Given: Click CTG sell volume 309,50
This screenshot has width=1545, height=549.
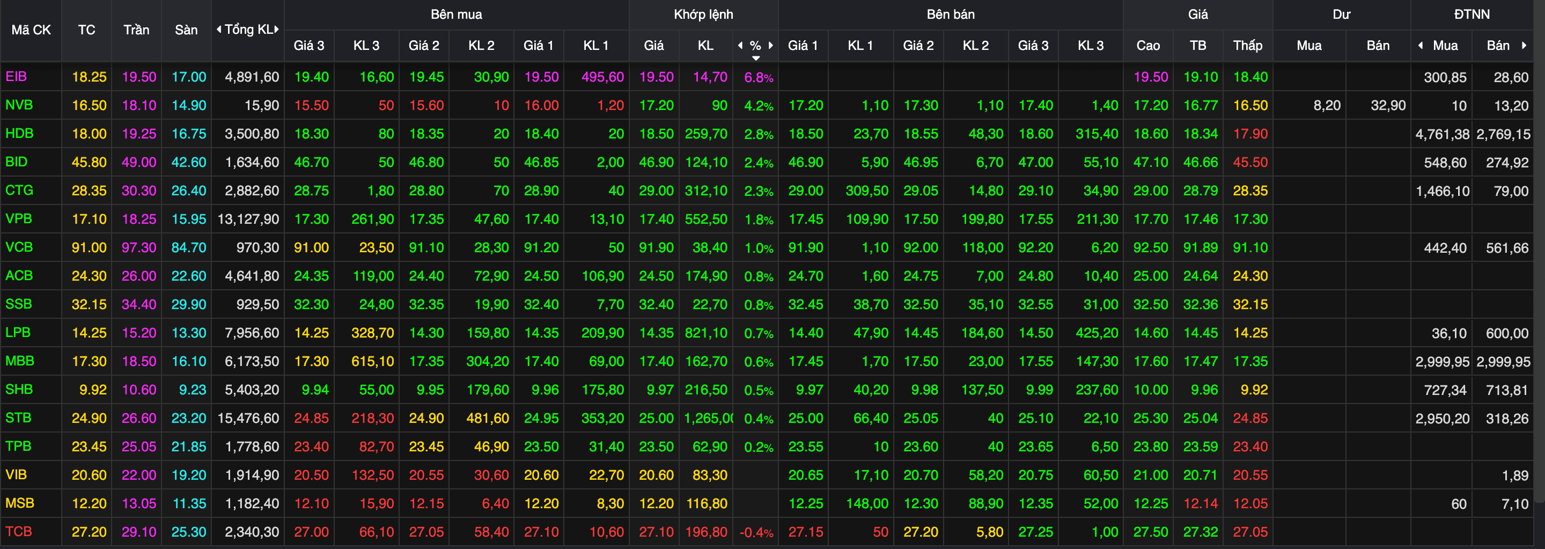Looking at the screenshot, I should (867, 191).
